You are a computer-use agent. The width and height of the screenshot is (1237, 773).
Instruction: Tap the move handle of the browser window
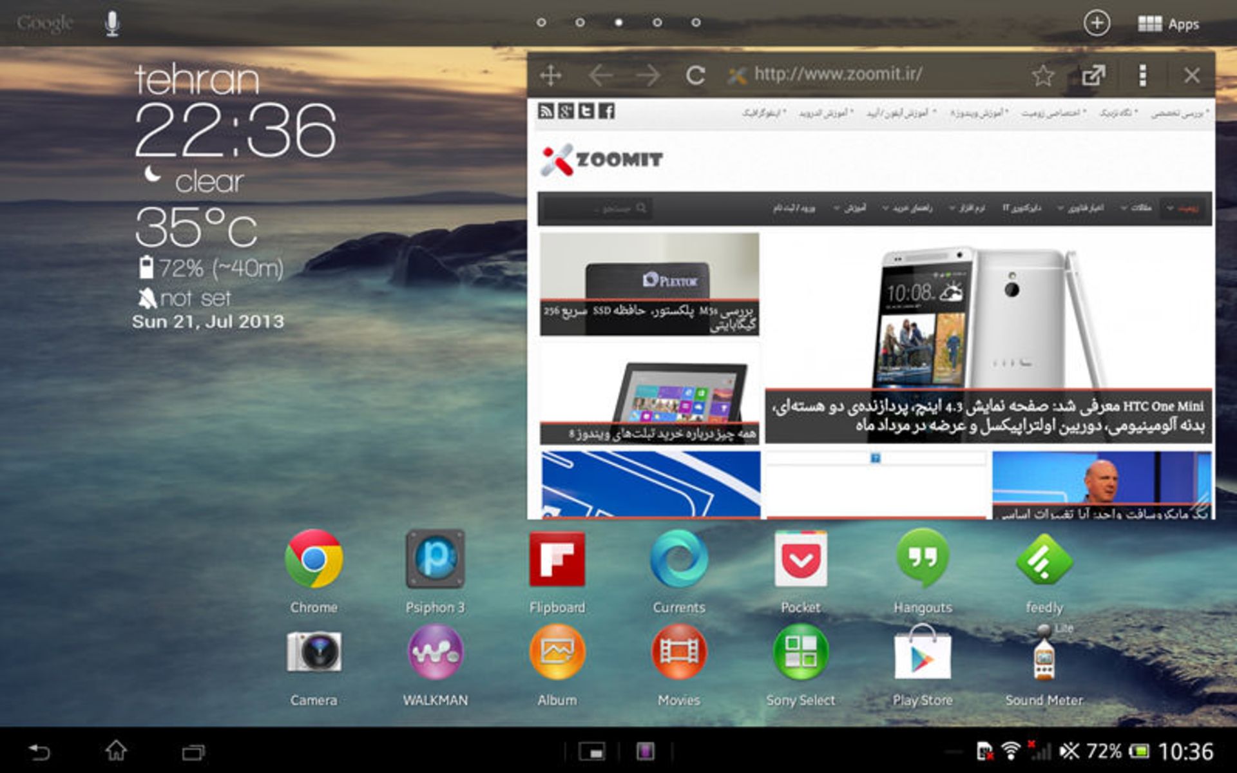click(550, 75)
